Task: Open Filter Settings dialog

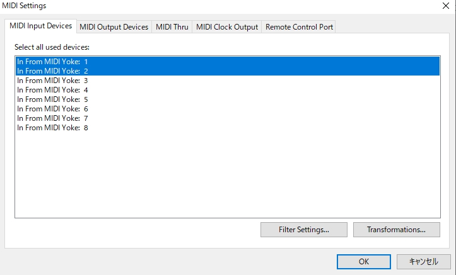Action: click(x=304, y=230)
